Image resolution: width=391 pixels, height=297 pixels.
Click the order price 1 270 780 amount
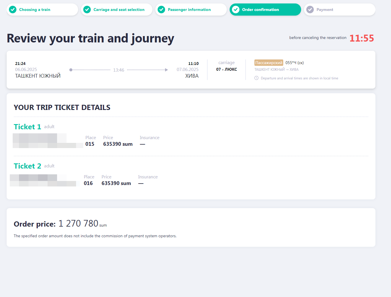78,223
